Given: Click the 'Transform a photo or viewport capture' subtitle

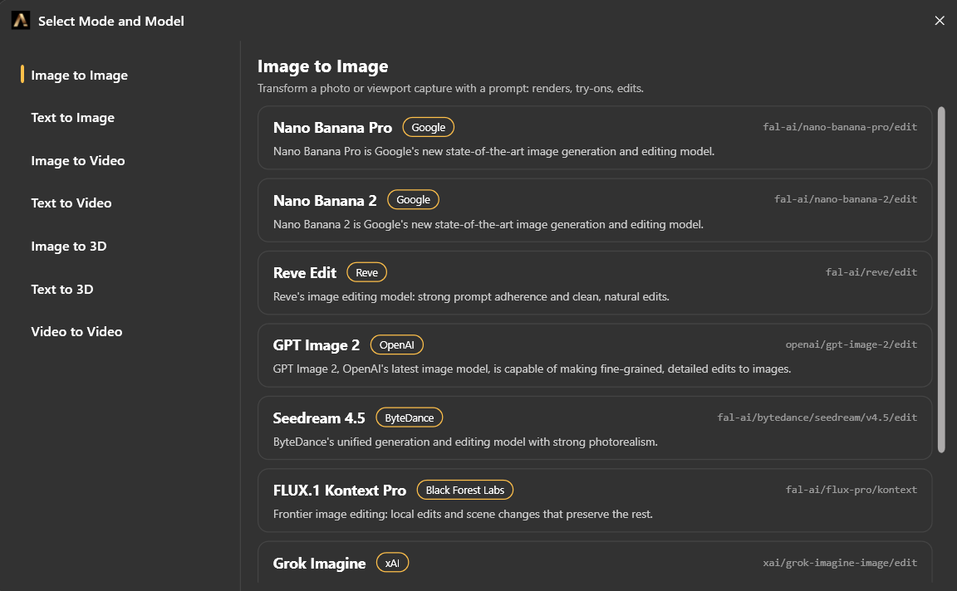Looking at the screenshot, I should (x=450, y=89).
